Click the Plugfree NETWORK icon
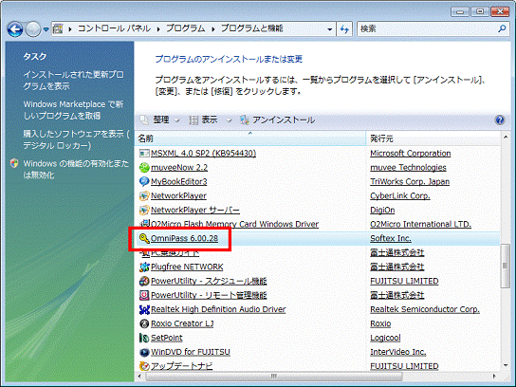This screenshot has width=516, height=387. tap(144, 267)
